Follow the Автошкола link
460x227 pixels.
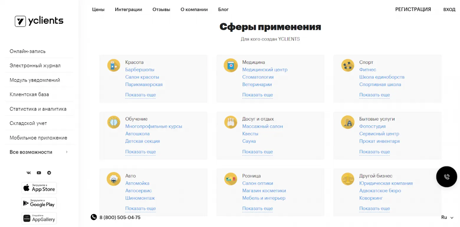click(x=137, y=134)
